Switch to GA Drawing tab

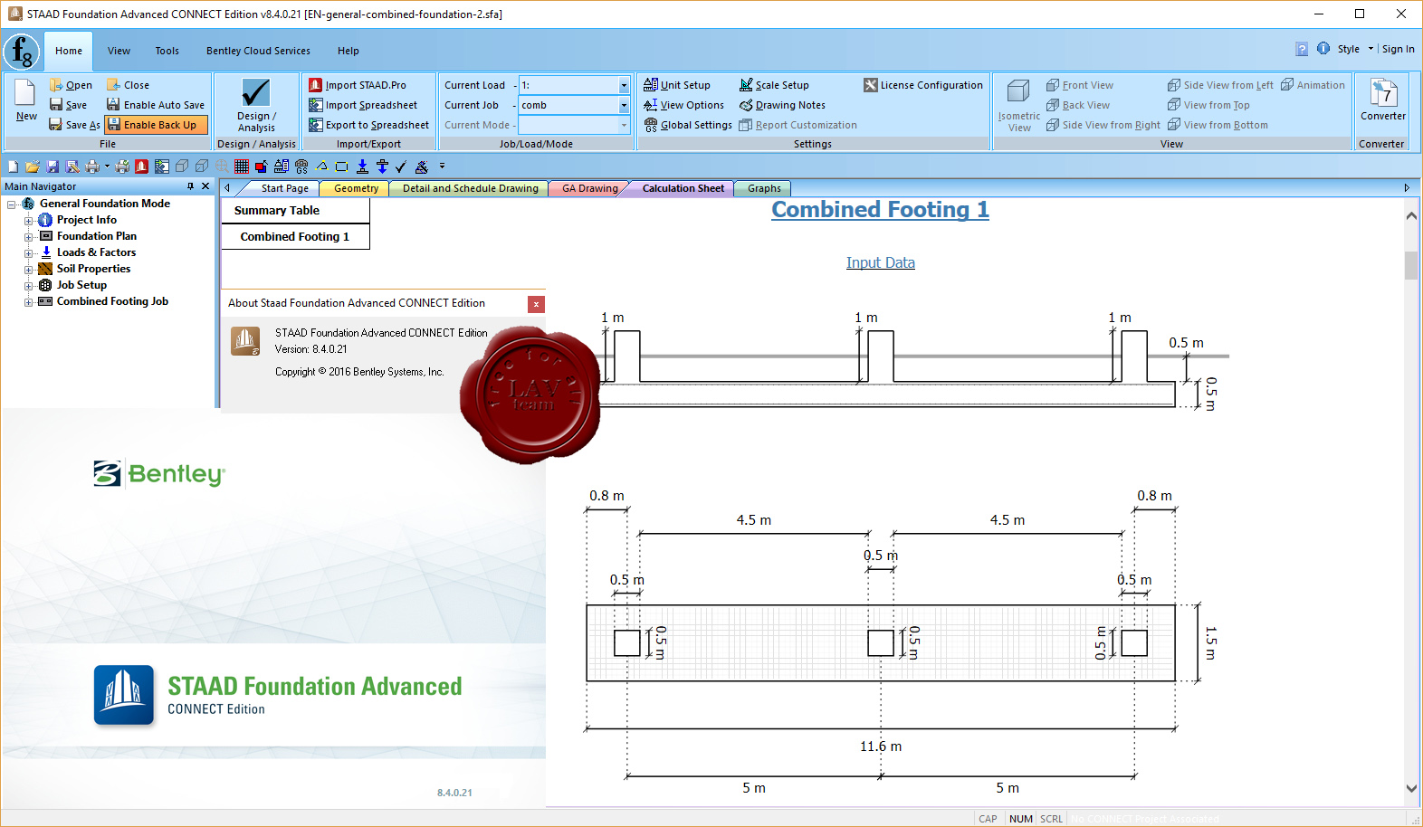(x=589, y=188)
